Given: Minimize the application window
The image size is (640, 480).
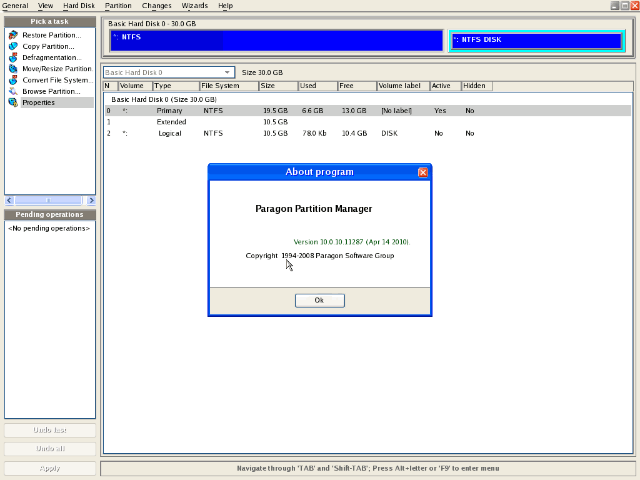Looking at the screenshot, I should pyautogui.click(x=615, y=5).
